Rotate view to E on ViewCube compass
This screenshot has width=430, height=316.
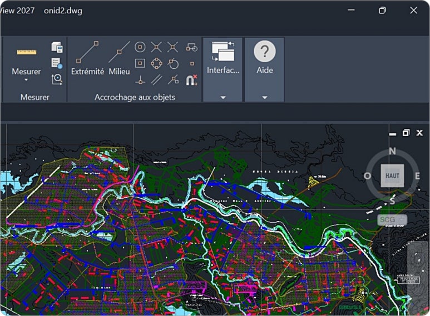point(417,176)
